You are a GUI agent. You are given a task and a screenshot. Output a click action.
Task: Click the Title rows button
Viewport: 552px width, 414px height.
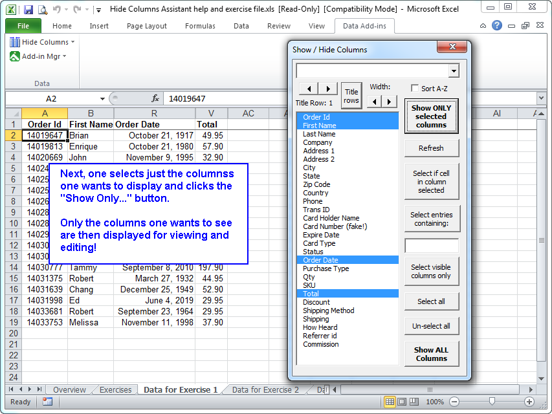tap(351, 96)
